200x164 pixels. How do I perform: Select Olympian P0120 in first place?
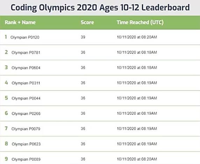point(25,37)
